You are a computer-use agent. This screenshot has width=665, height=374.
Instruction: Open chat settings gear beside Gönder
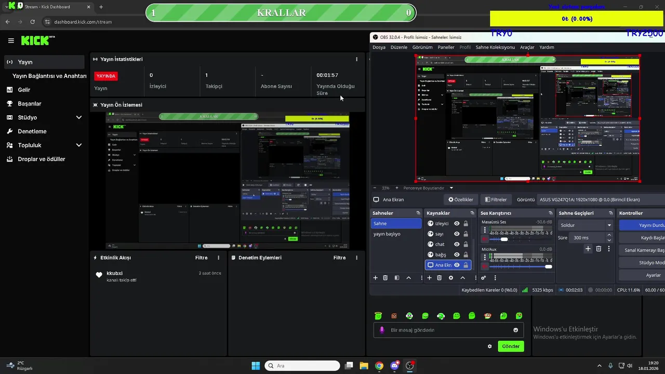(489, 346)
